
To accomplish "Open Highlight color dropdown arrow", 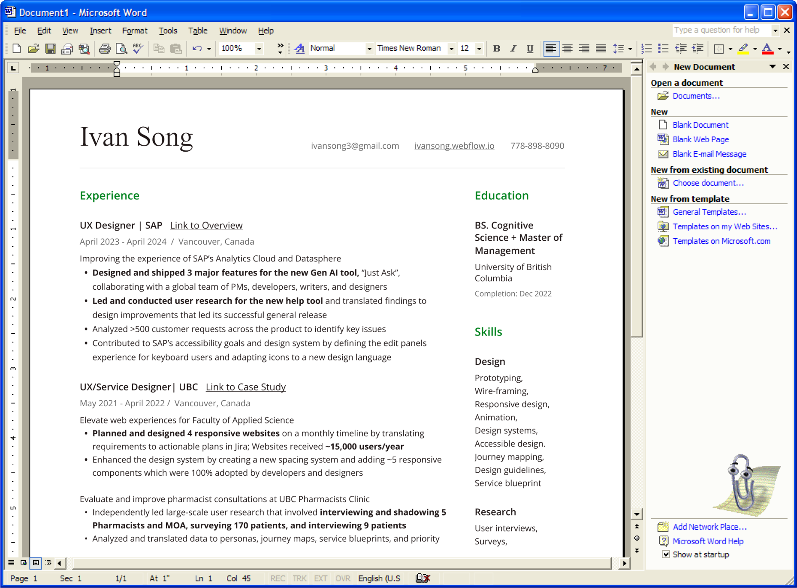I will pyautogui.click(x=755, y=49).
